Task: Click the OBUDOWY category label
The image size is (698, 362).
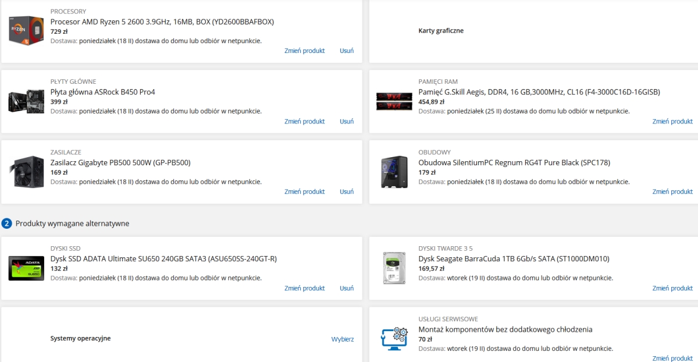Action: pos(435,152)
